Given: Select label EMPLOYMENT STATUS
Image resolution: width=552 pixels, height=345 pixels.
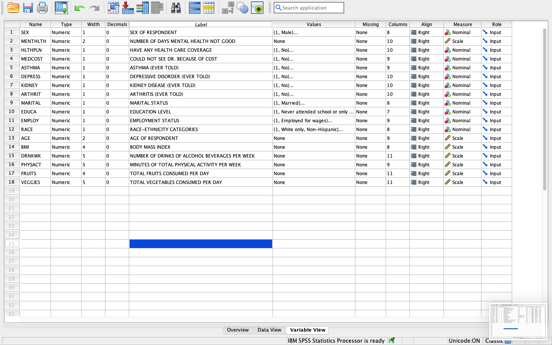Looking at the screenshot, I should click(x=154, y=121).
